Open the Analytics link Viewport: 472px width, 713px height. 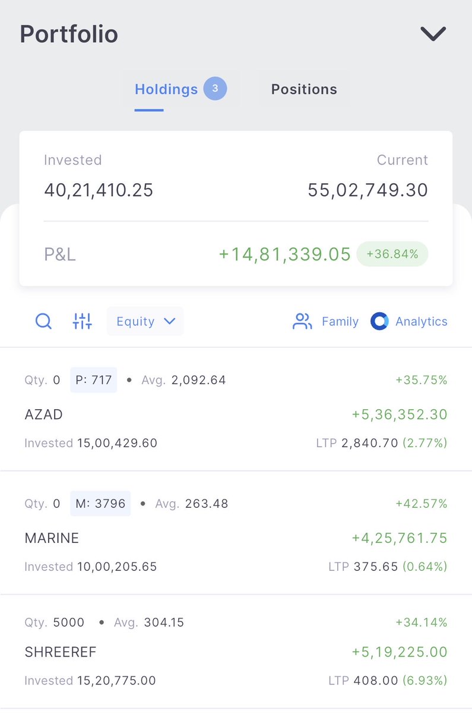point(421,322)
